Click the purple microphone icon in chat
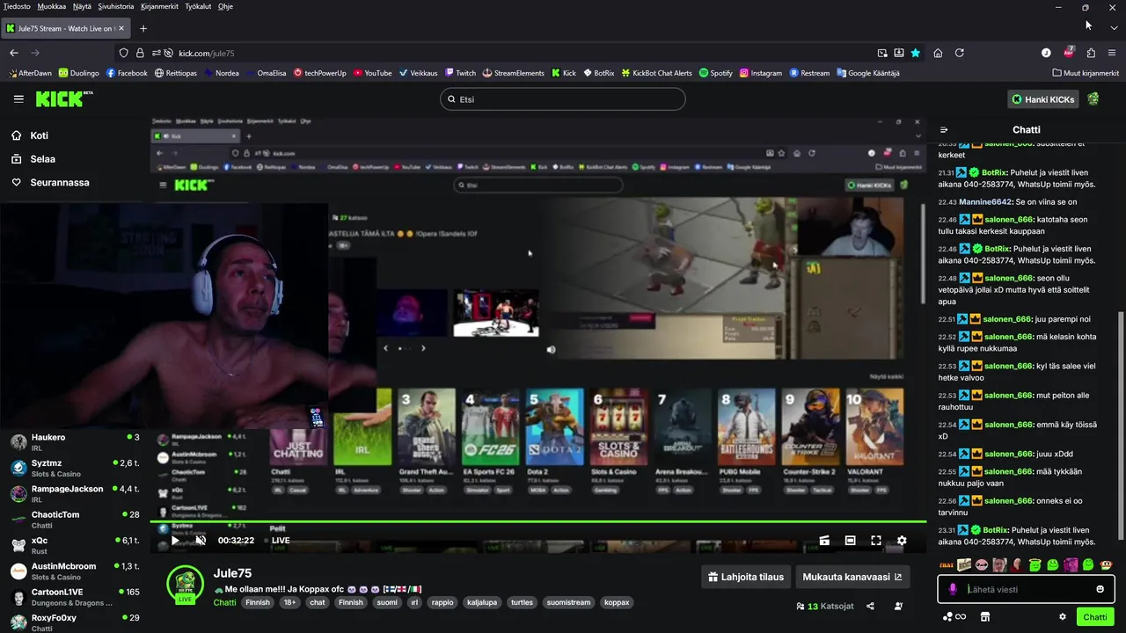1126x633 pixels. point(952,589)
